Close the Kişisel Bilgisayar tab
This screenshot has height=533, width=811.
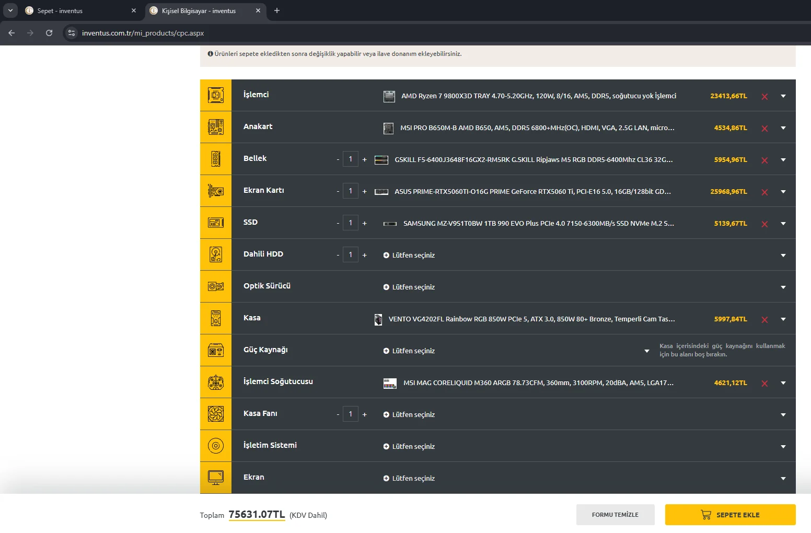point(258,10)
